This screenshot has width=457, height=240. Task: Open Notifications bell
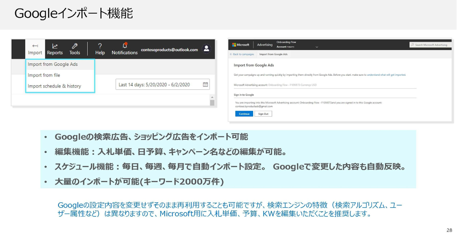[125, 49]
